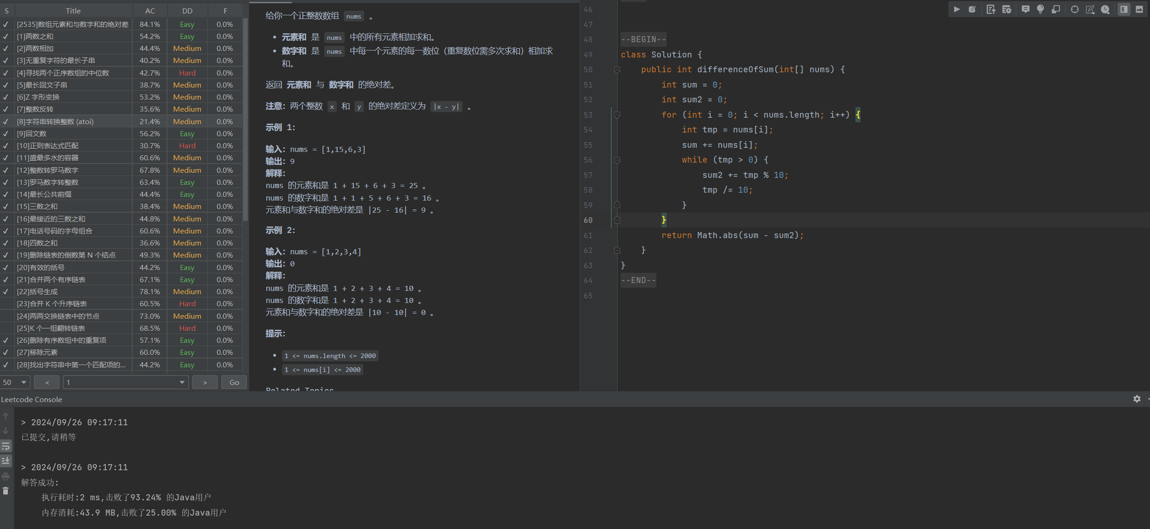Click the 78.1% AC cell for [22]括号生成

[x=150, y=291]
